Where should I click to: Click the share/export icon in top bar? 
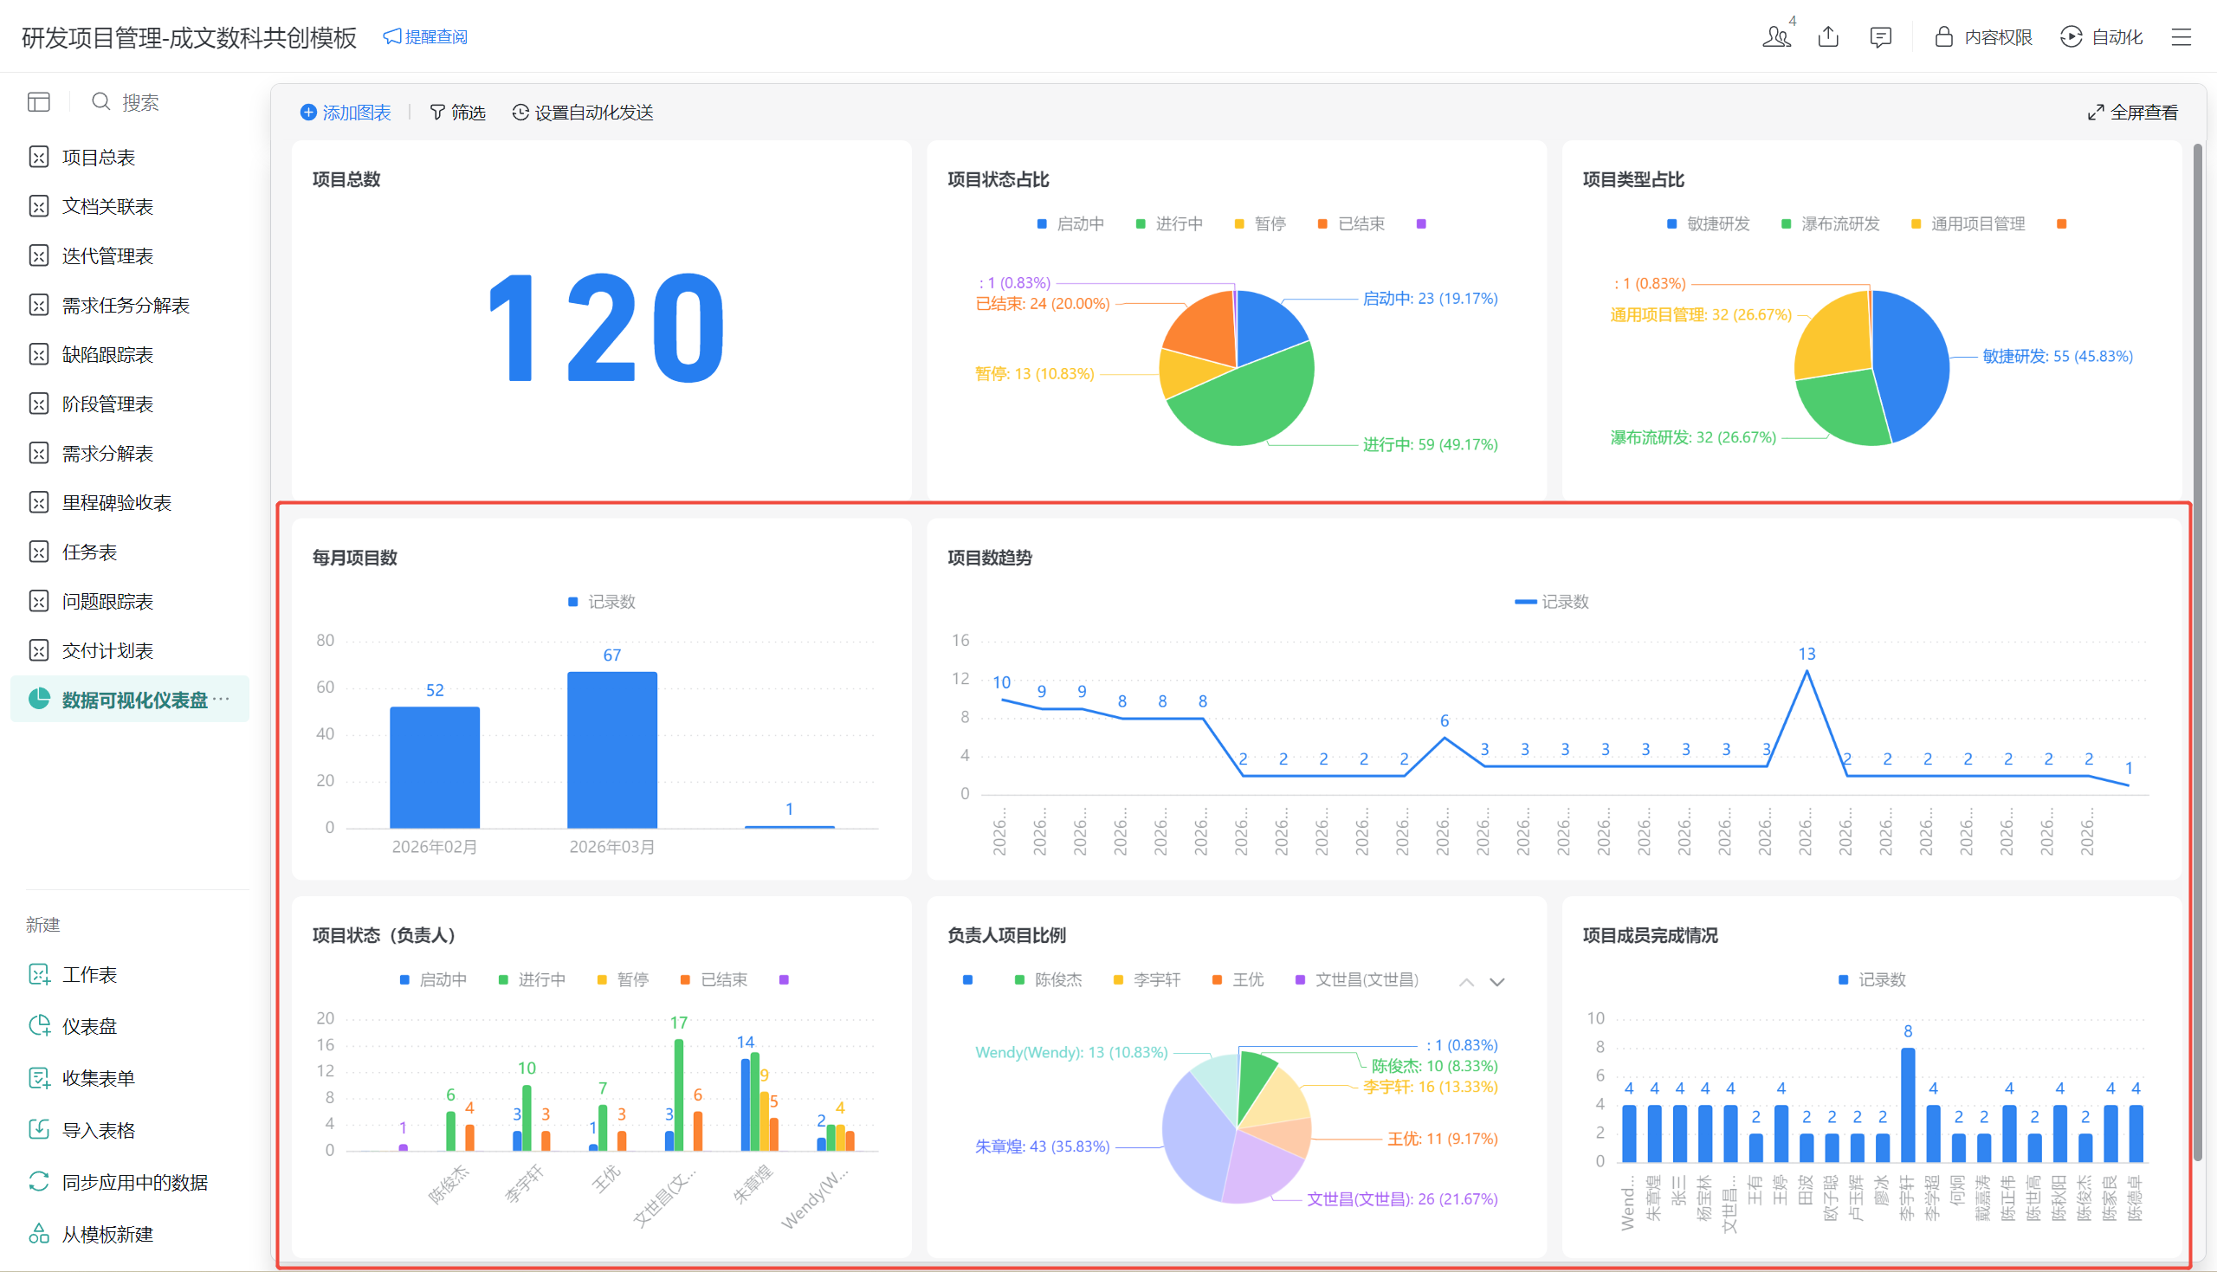1828,36
